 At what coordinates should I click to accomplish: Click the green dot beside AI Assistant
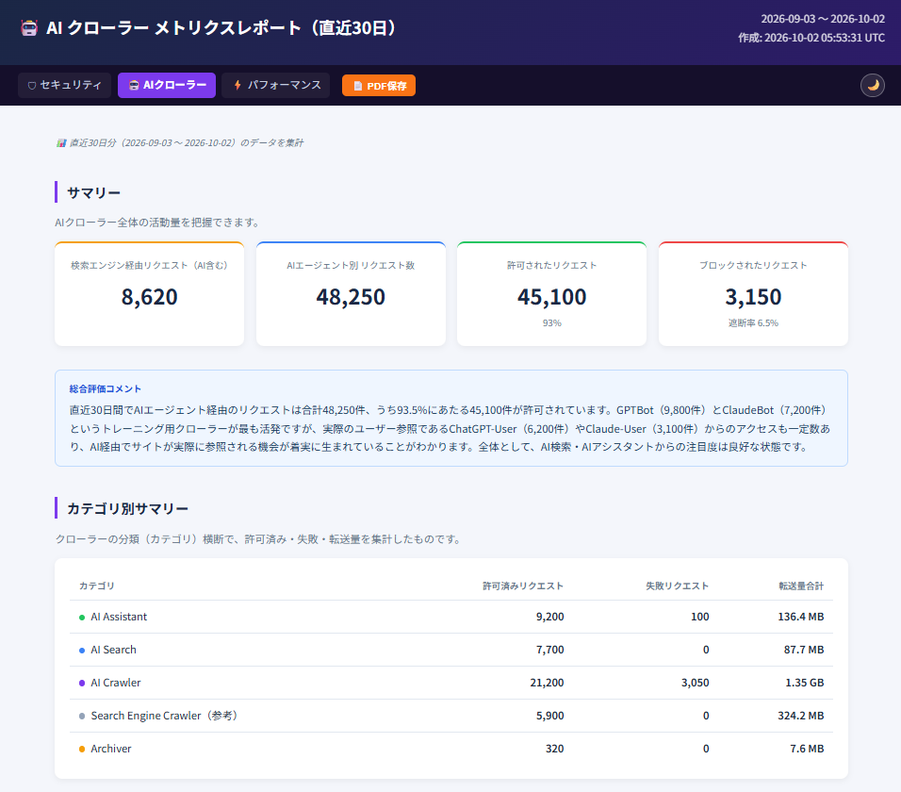click(x=82, y=618)
